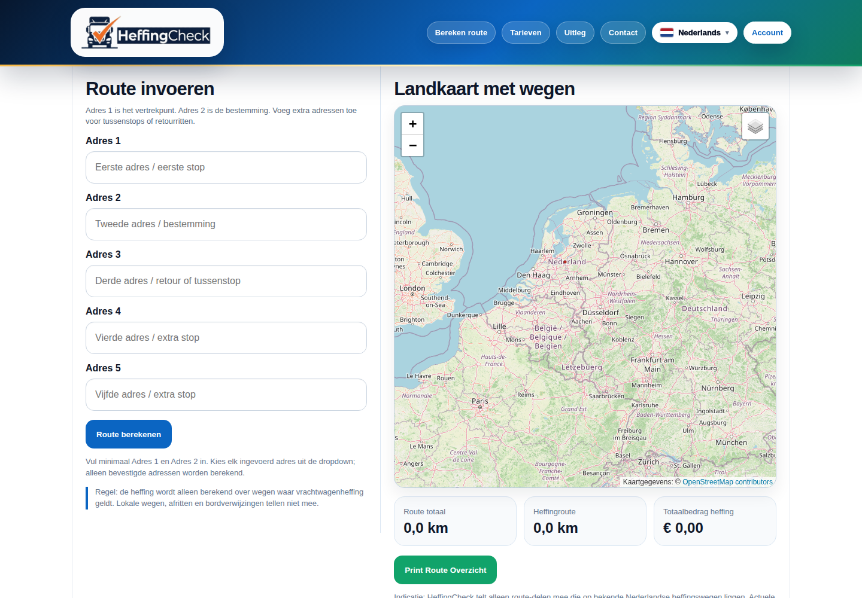Click London on the map

coord(412,288)
